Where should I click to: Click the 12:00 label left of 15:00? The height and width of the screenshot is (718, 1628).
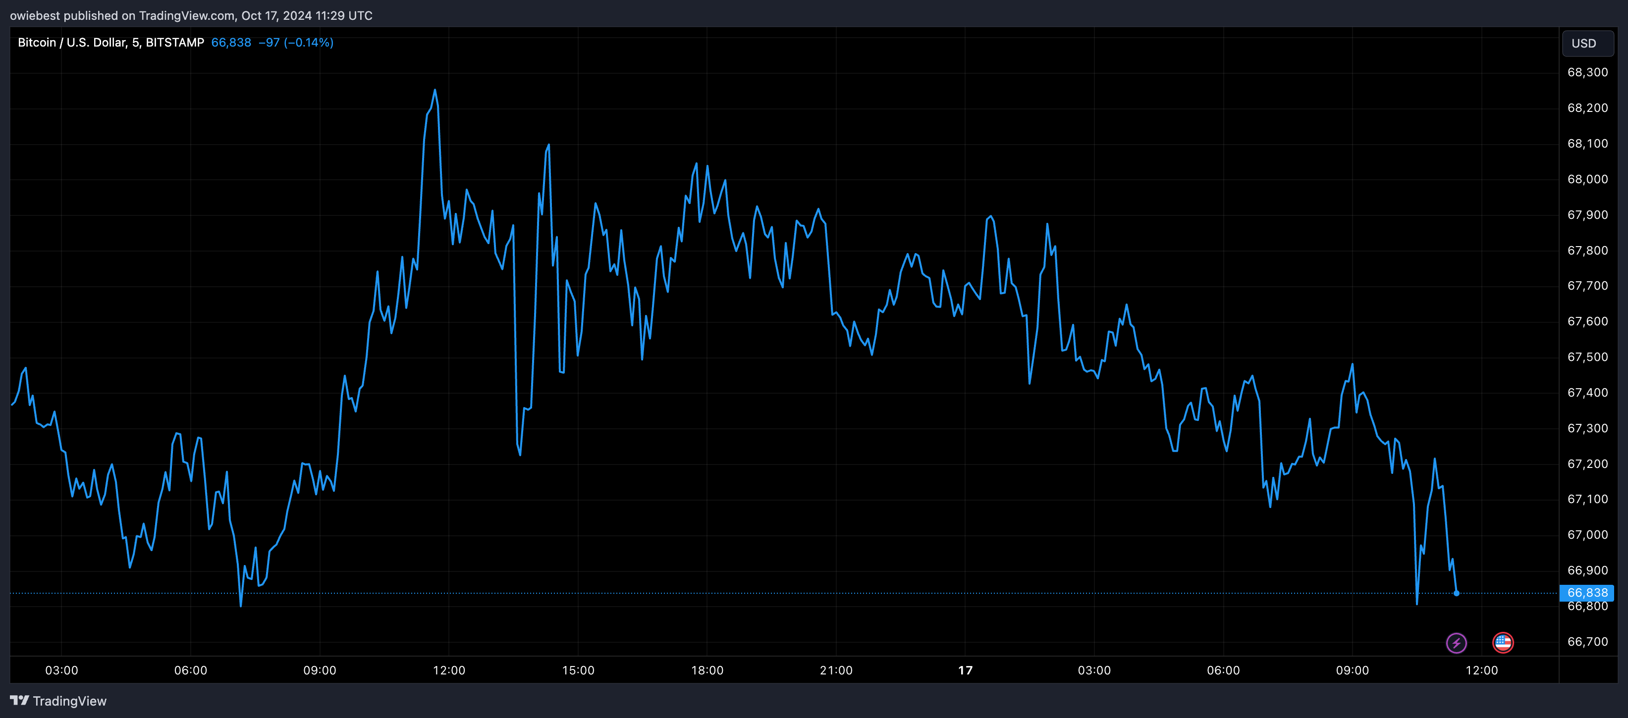449,670
